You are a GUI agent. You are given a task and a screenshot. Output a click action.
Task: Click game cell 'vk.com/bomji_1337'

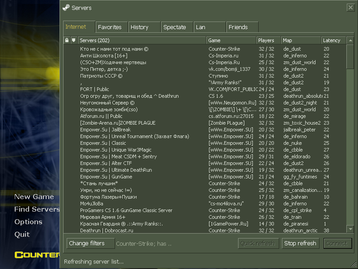(230, 69)
